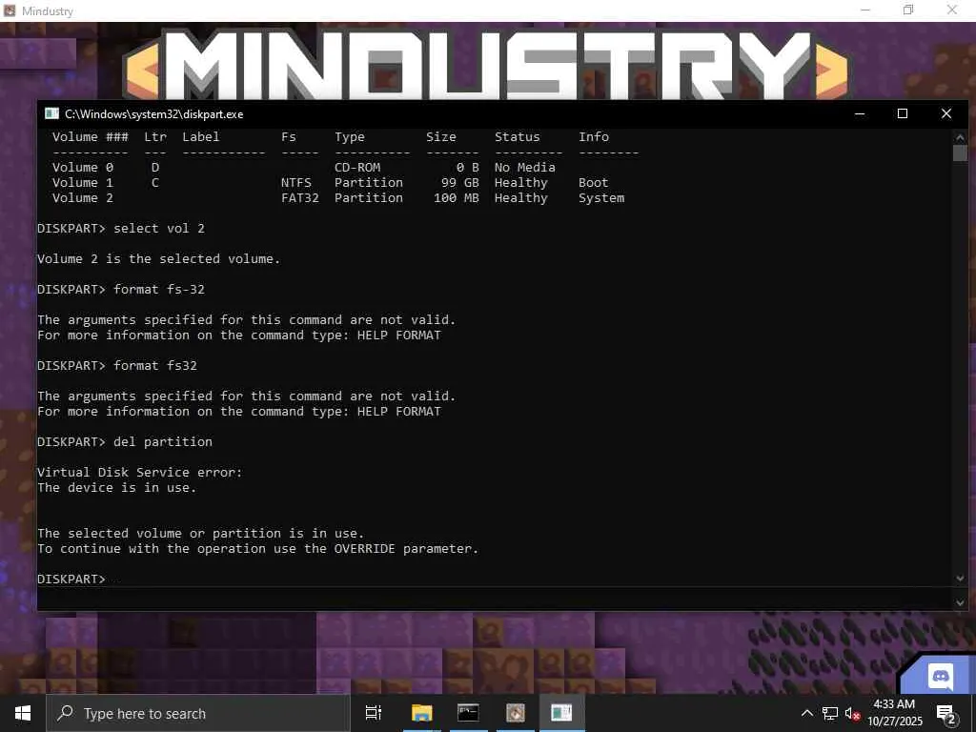The height and width of the screenshot is (732, 976).
Task: Switch to the Mindustry taskbar icon
Action: pos(516,713)
